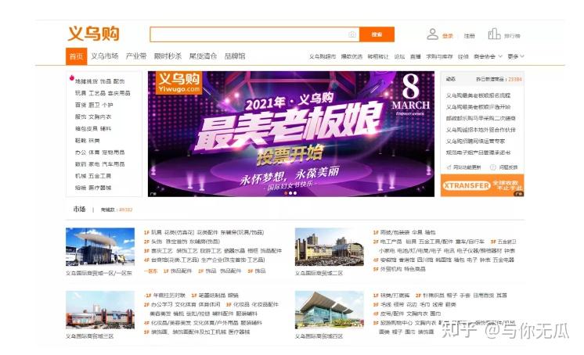Viewport: 584px width, 355px height.
Task: Click the user profile icon beside 登录
Action: click(432, 34)
